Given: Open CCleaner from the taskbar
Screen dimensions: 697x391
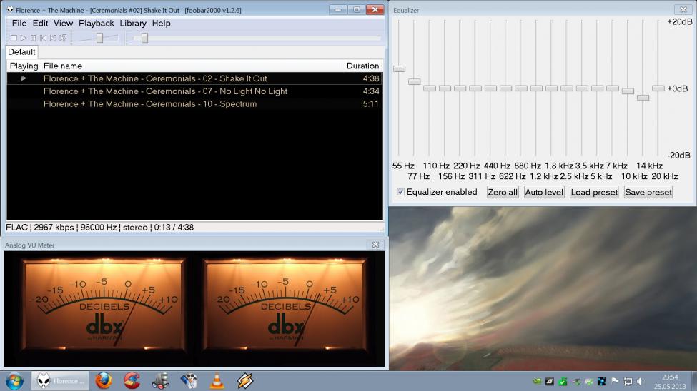Looking at the screenshot, I should (x=132, y=381).
